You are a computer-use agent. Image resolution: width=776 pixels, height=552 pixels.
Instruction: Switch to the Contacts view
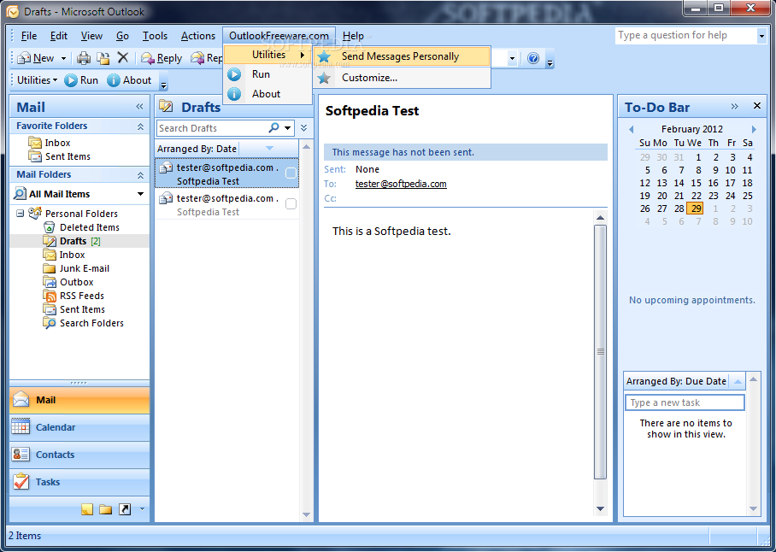click(x=79, y=455)
